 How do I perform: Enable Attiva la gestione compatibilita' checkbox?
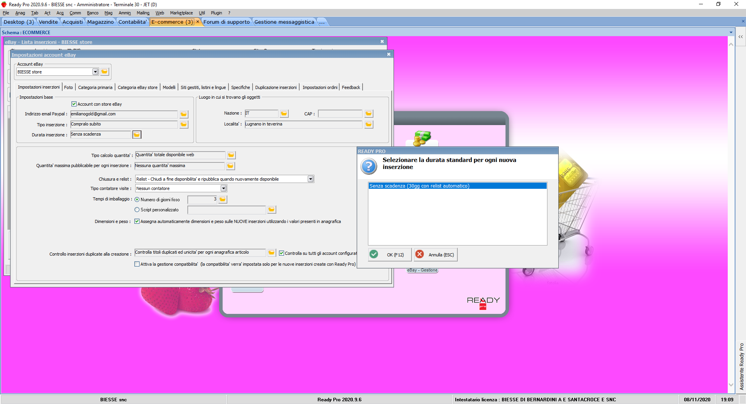137,264
